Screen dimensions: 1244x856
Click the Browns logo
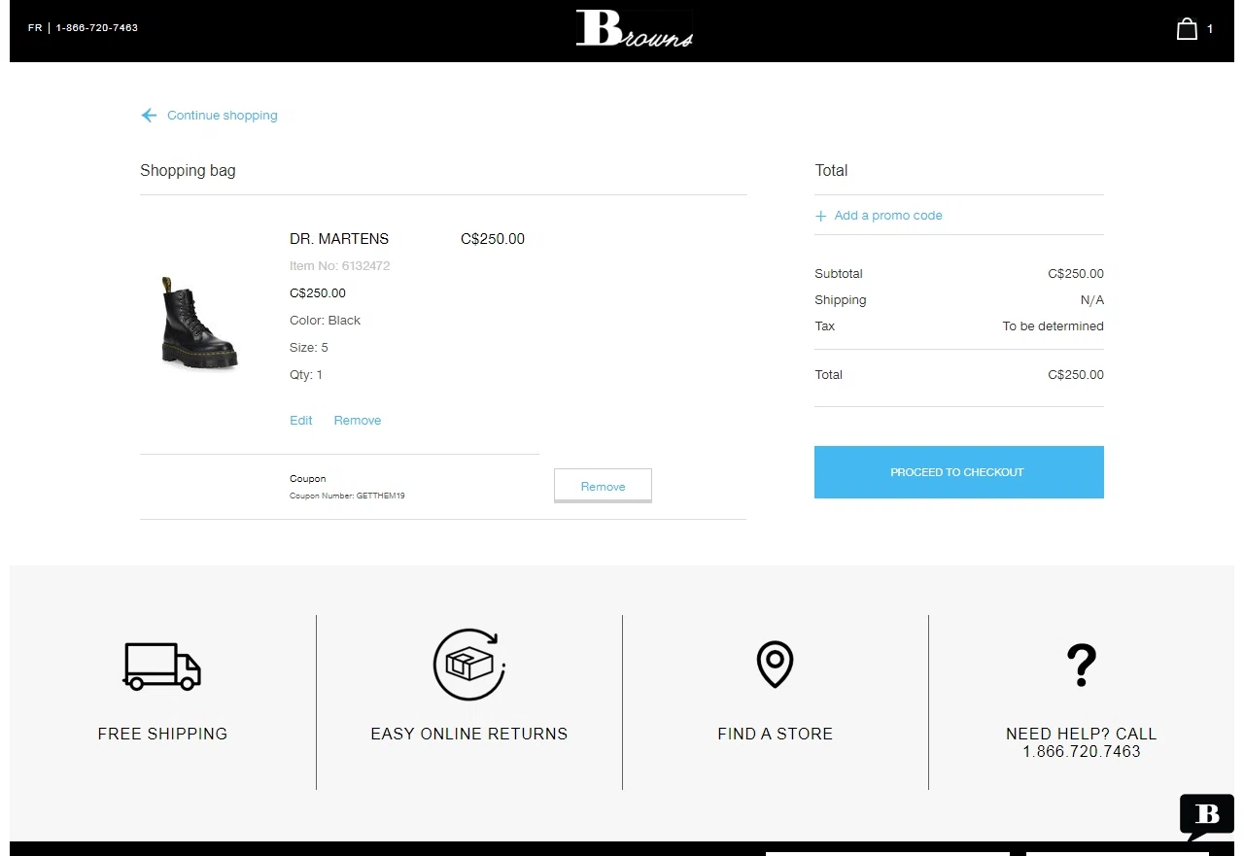[634, 28]
